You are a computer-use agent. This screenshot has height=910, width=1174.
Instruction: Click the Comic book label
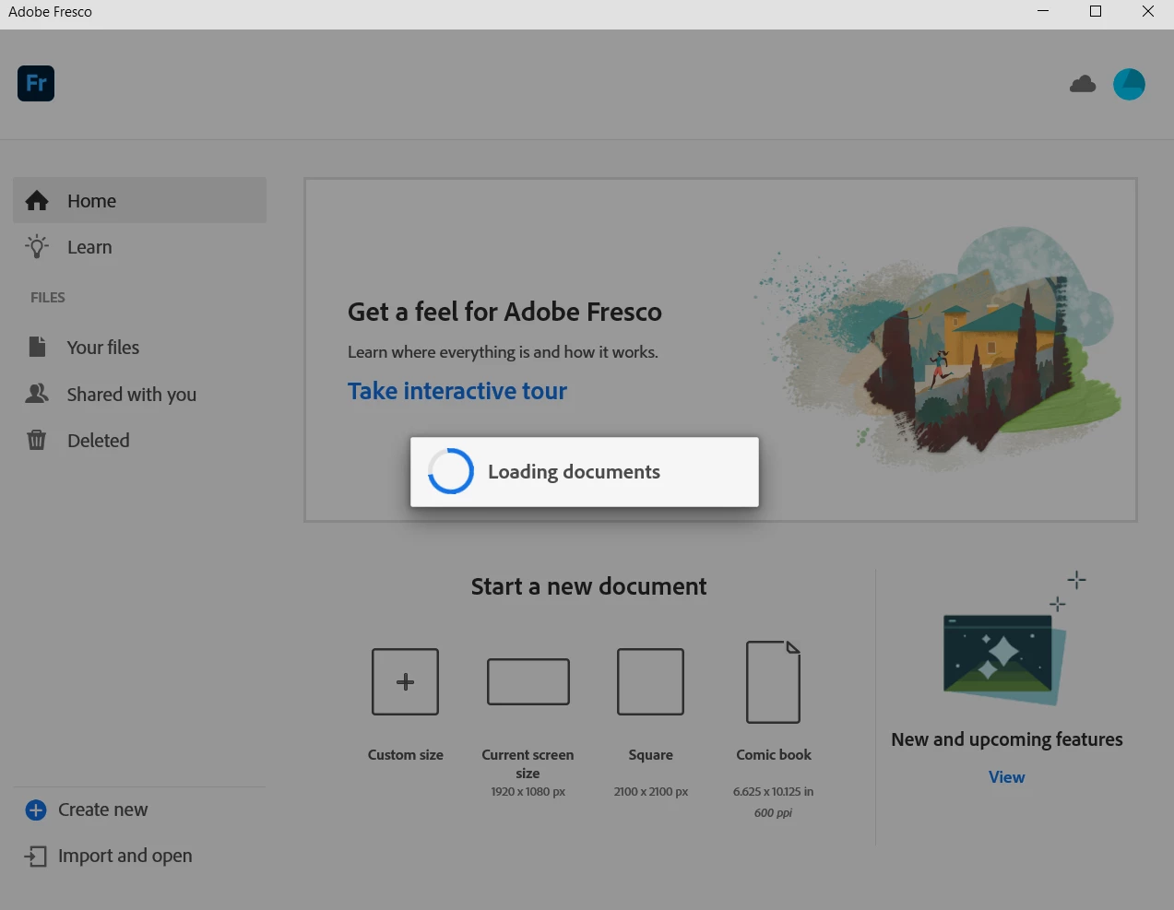click(x=773, y=755)
